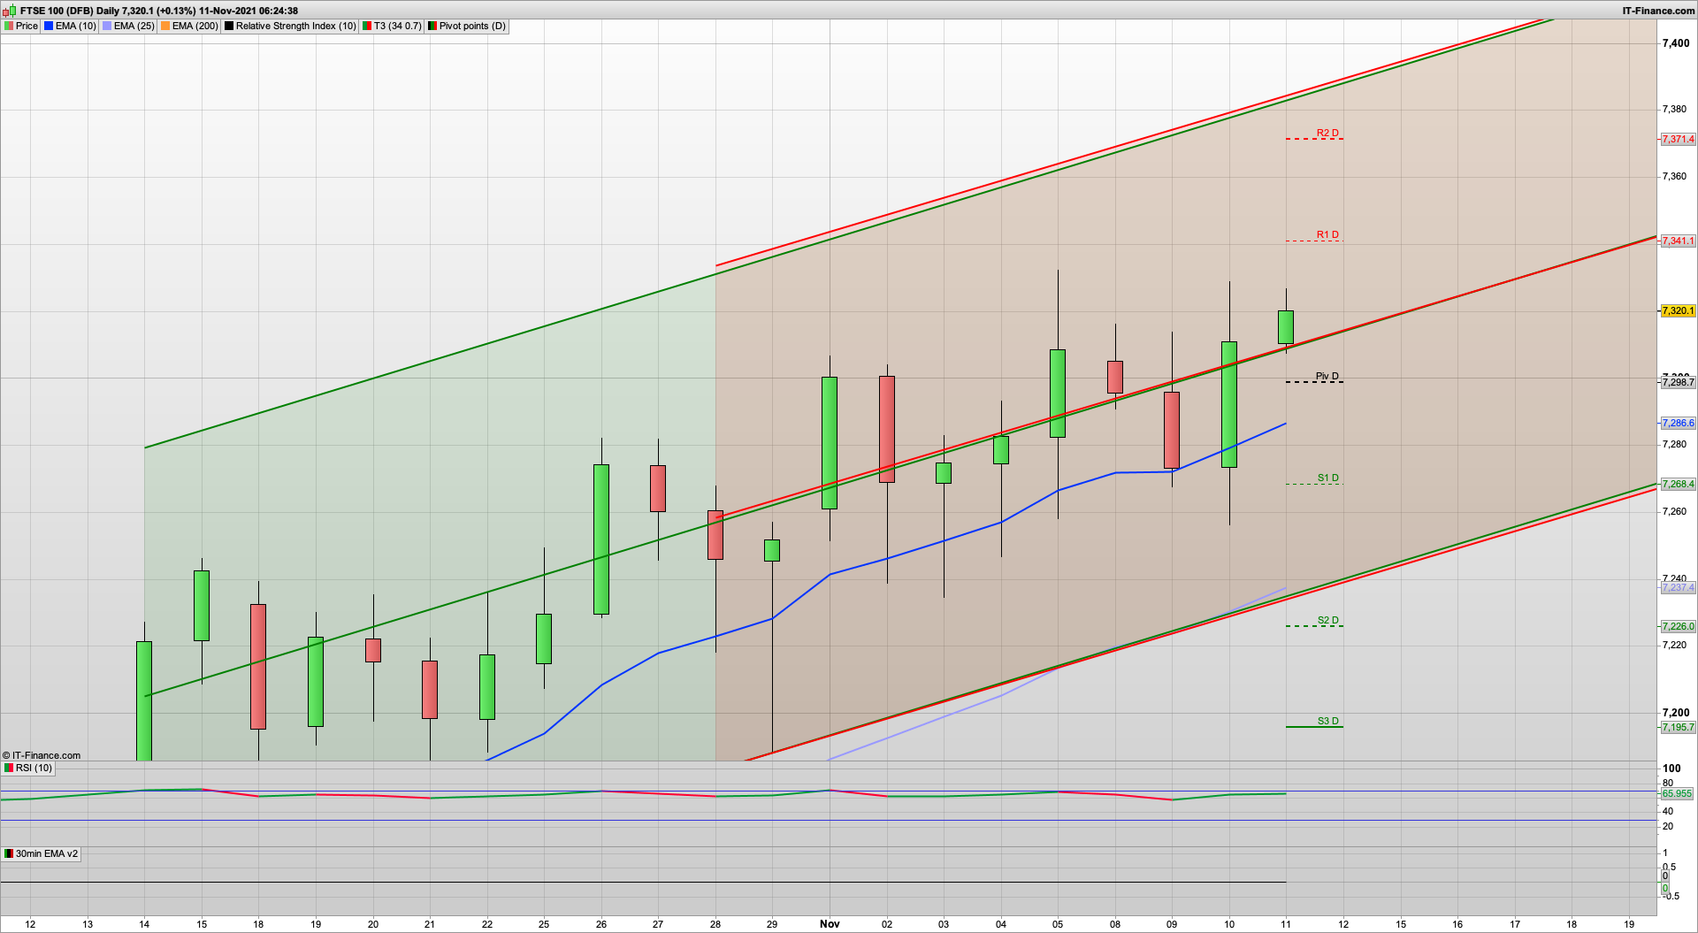Image resolution: width=1698 pixels, height=933 pixels.
Task: Click the candlestick chart icon beside FTSE 100 title
Action: (x=9, y=11)
